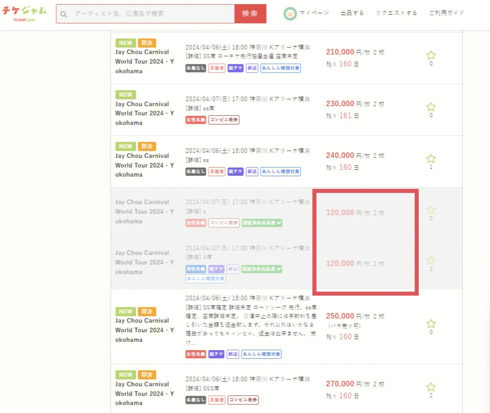490x413 pixels.
Task: Click the NEW badge on the 230,000 yen listing
Action: (126, 95)
